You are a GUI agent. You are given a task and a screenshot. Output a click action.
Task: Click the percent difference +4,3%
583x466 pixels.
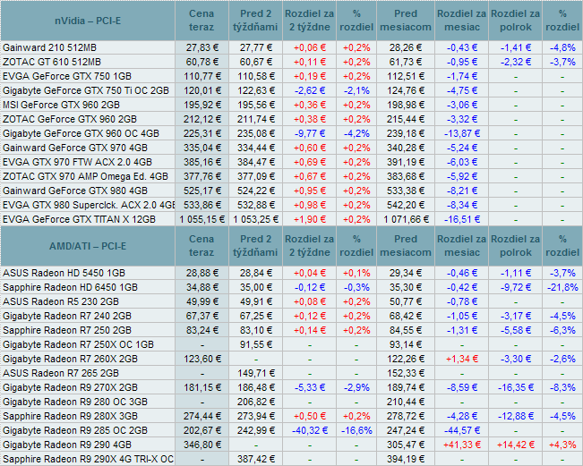tap(562, 445)
